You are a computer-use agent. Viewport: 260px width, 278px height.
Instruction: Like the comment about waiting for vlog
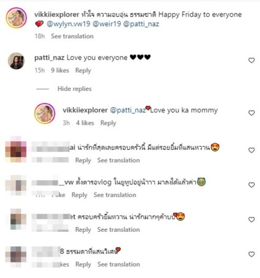point(251,185)
